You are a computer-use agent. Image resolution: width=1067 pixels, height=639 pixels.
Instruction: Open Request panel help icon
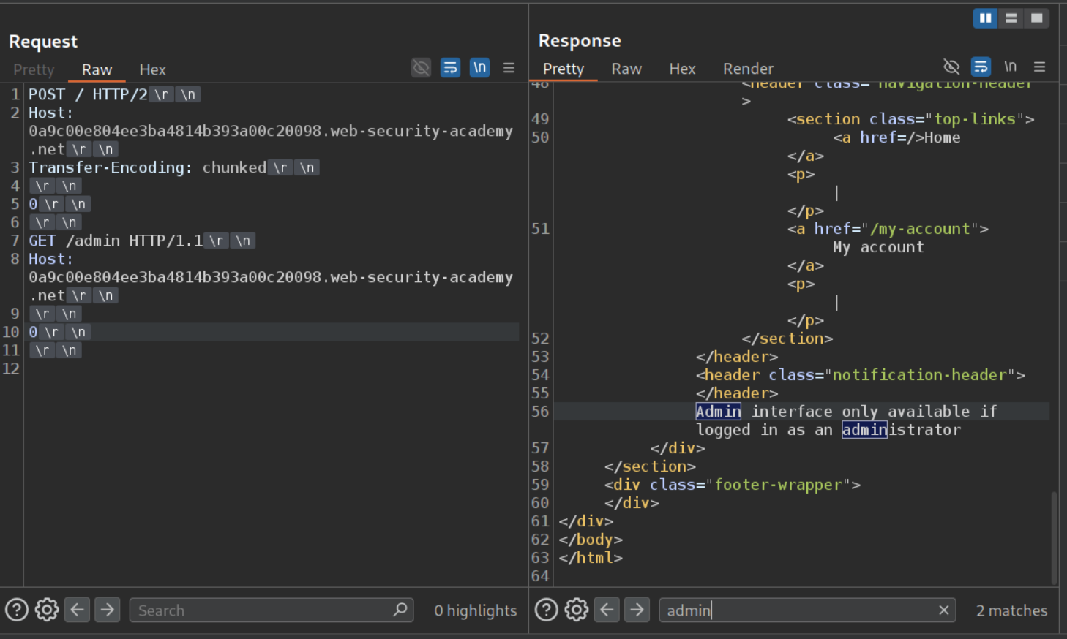coord(17,610)
